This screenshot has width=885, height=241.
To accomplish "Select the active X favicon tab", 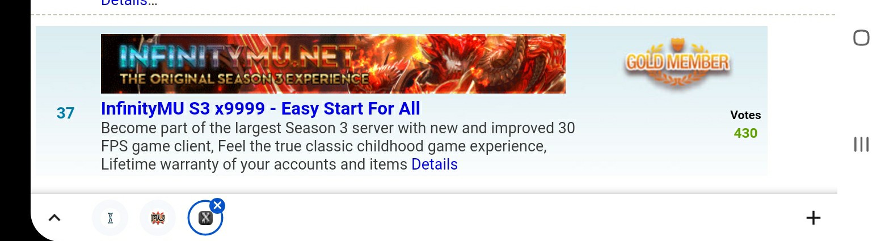I will click(x=205, y=218).
